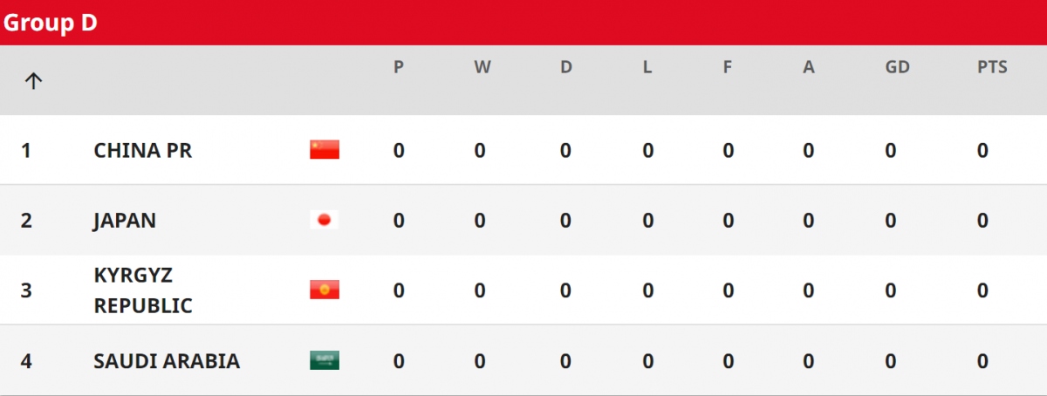
Task: Click the Saudi Arabia flag icon
Action: [325, 360]
